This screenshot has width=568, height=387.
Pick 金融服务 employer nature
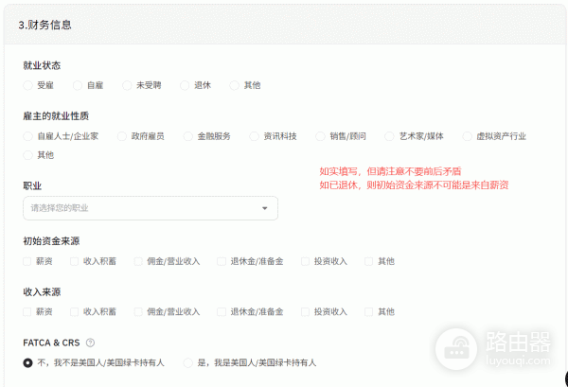[188, 136]
